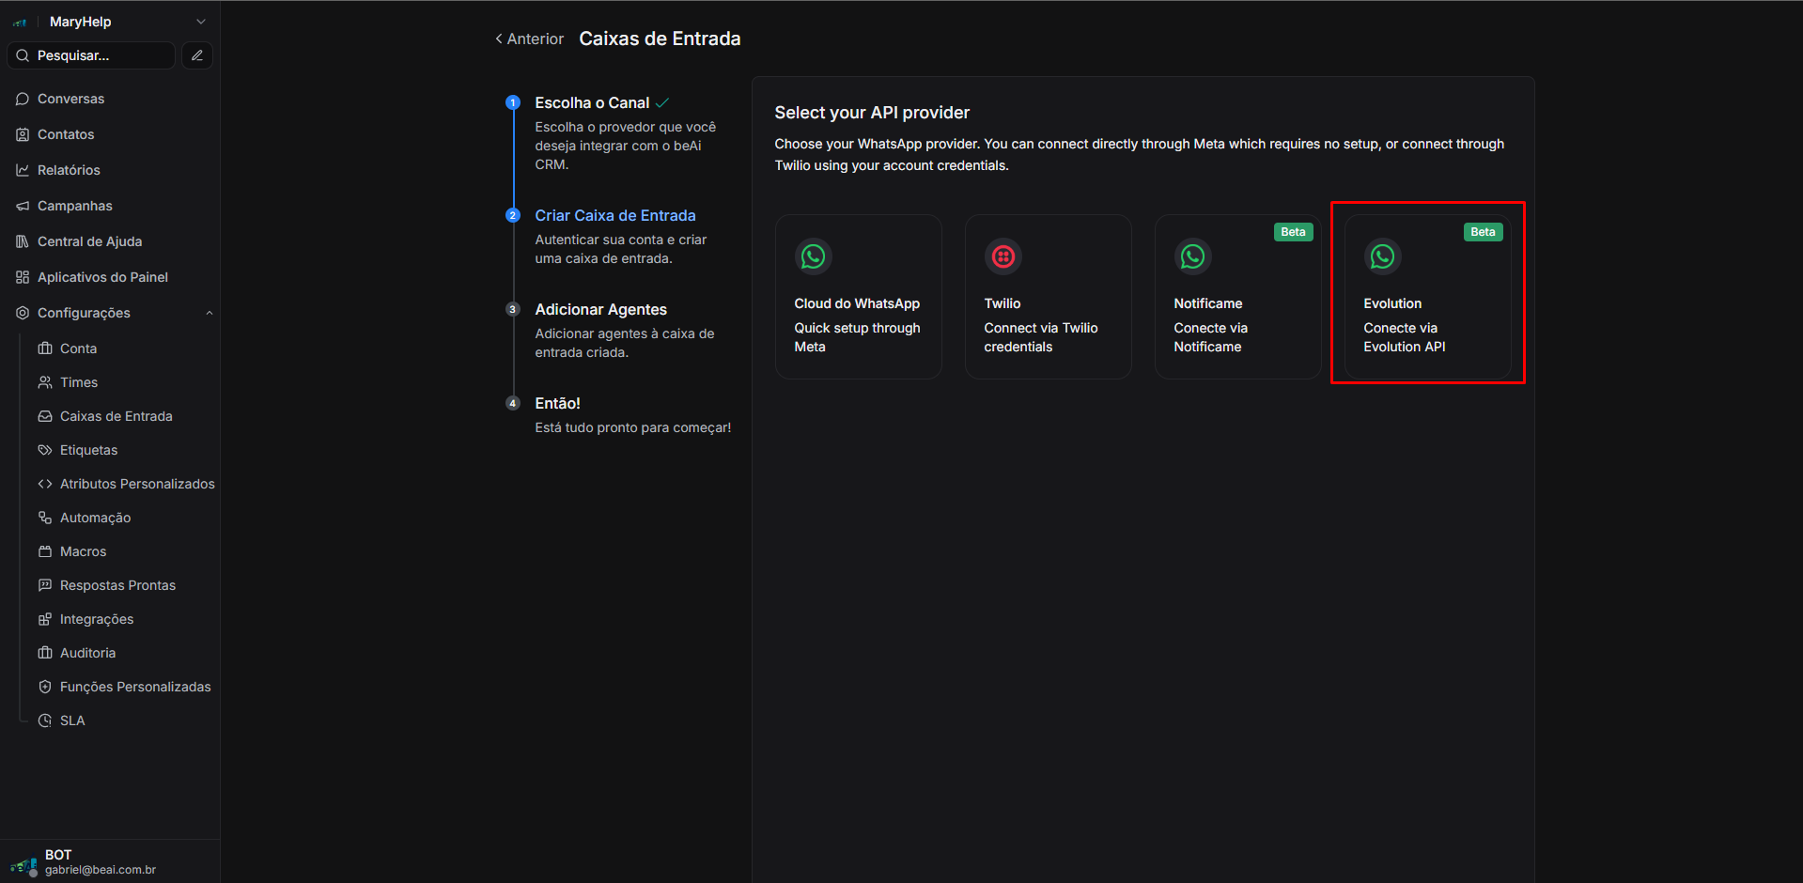Open the BOT user profile

point(85,861)
